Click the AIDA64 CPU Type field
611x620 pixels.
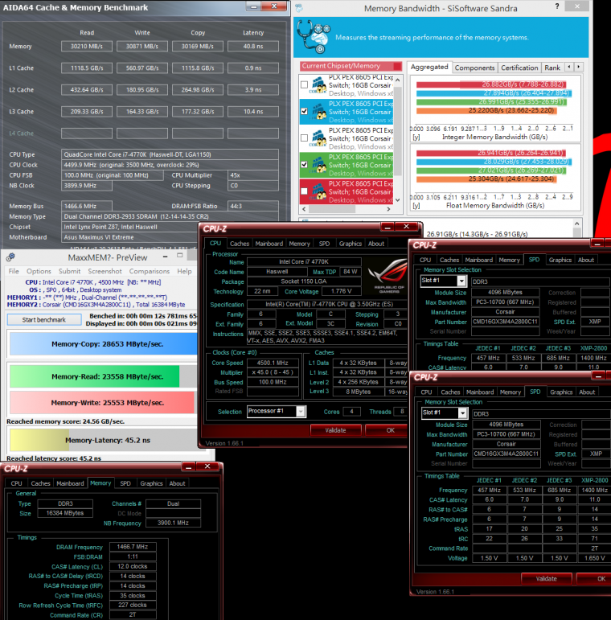point(170,154)
